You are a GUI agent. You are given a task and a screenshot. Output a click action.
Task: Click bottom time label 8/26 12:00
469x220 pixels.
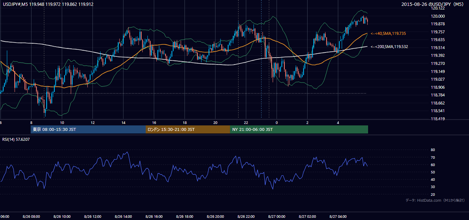click(92, 216)
